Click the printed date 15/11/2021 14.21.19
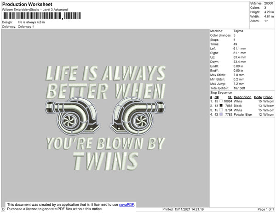Viewport: 276px width, 213px height. 189,209
